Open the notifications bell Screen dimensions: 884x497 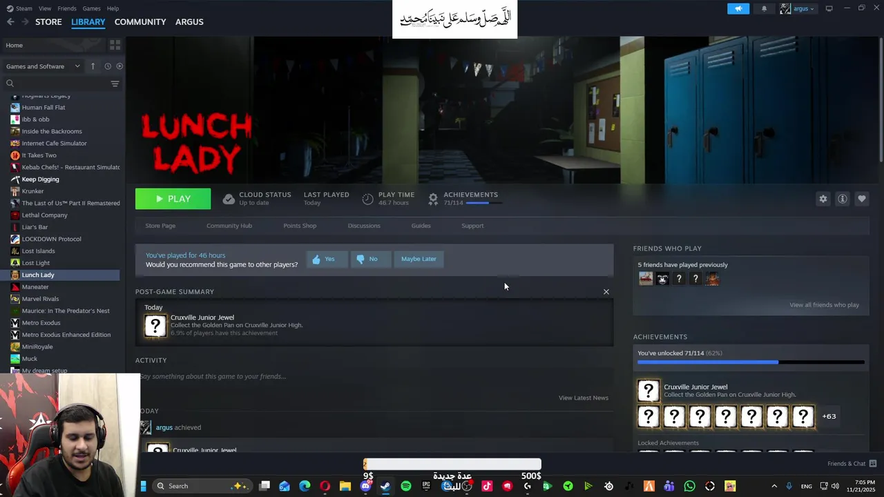(764, 8)
